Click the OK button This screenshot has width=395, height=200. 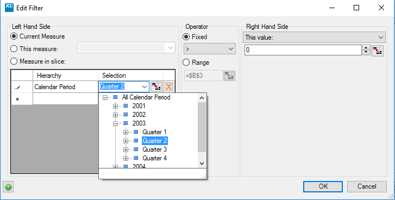[x=323, y=186]
